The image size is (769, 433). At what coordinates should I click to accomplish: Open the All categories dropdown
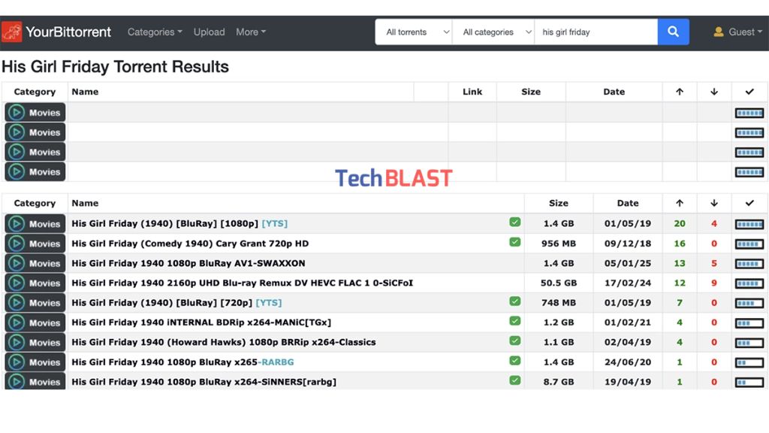pyautogui.click(x=493, y=32)
